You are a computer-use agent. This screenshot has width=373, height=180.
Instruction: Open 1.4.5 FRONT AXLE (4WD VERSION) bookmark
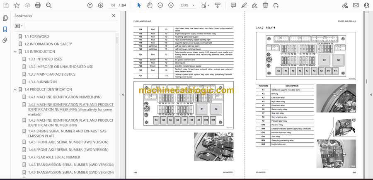tap(68, 142)
